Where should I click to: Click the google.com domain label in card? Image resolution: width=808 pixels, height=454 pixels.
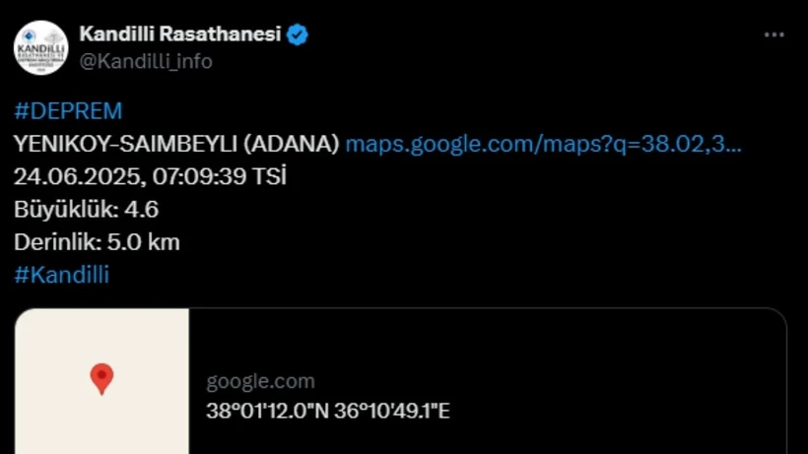pos(260,382)
